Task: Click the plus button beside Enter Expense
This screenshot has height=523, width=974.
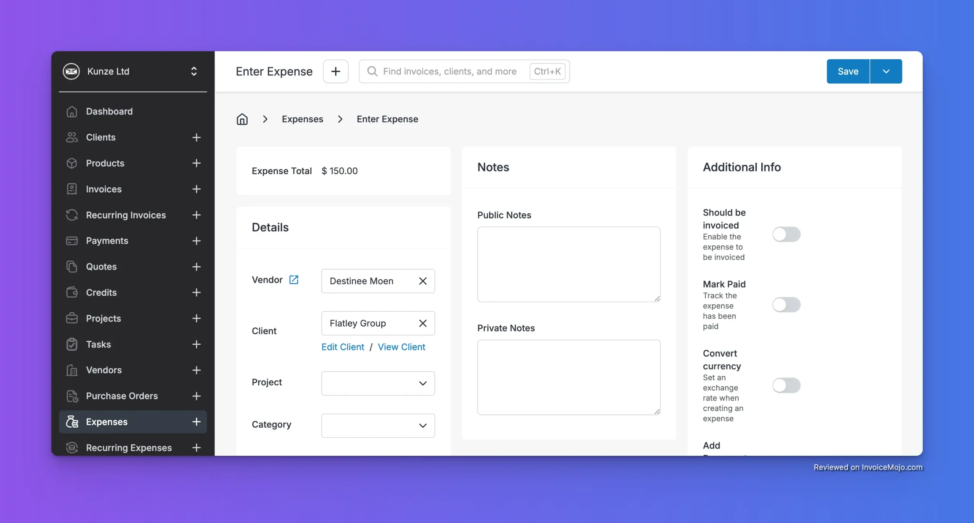Action: pos(336,71)
